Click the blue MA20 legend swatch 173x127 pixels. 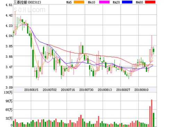click(x=127, y=2)
